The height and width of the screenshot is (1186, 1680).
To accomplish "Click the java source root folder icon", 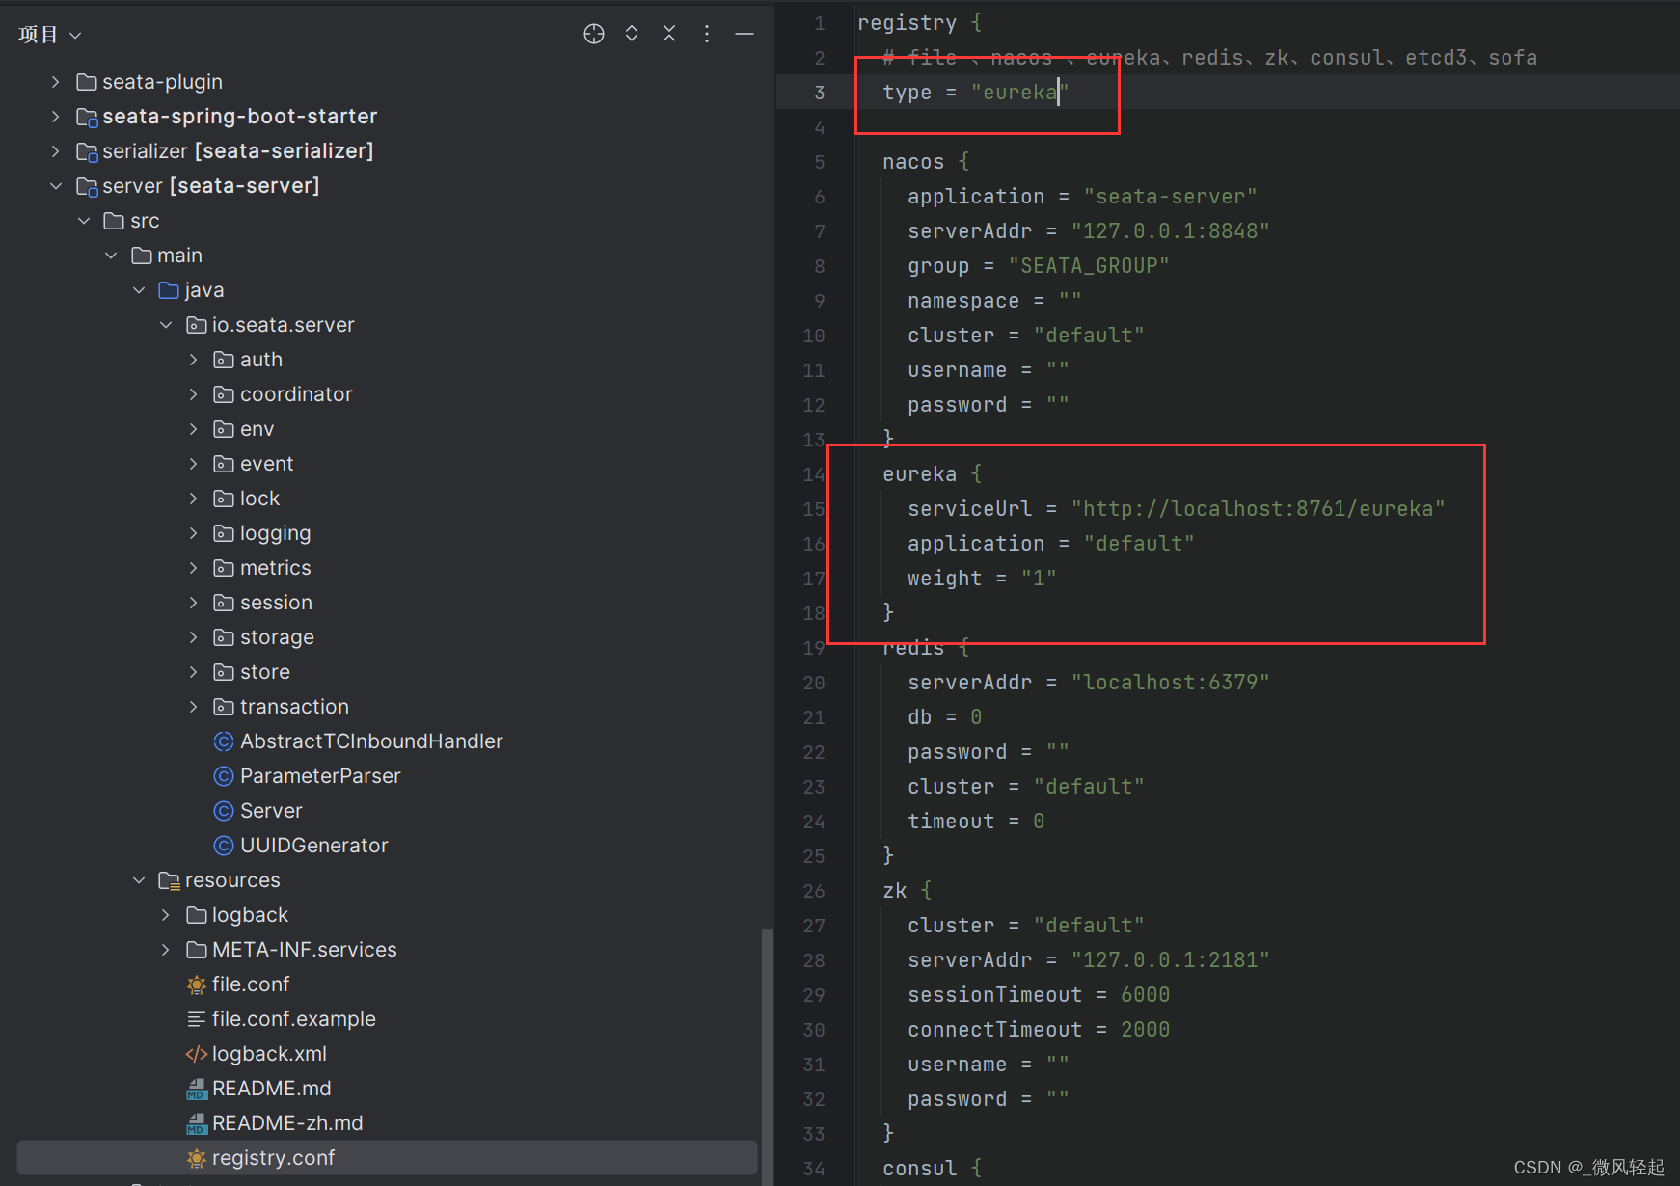I will tap(169, 290).
